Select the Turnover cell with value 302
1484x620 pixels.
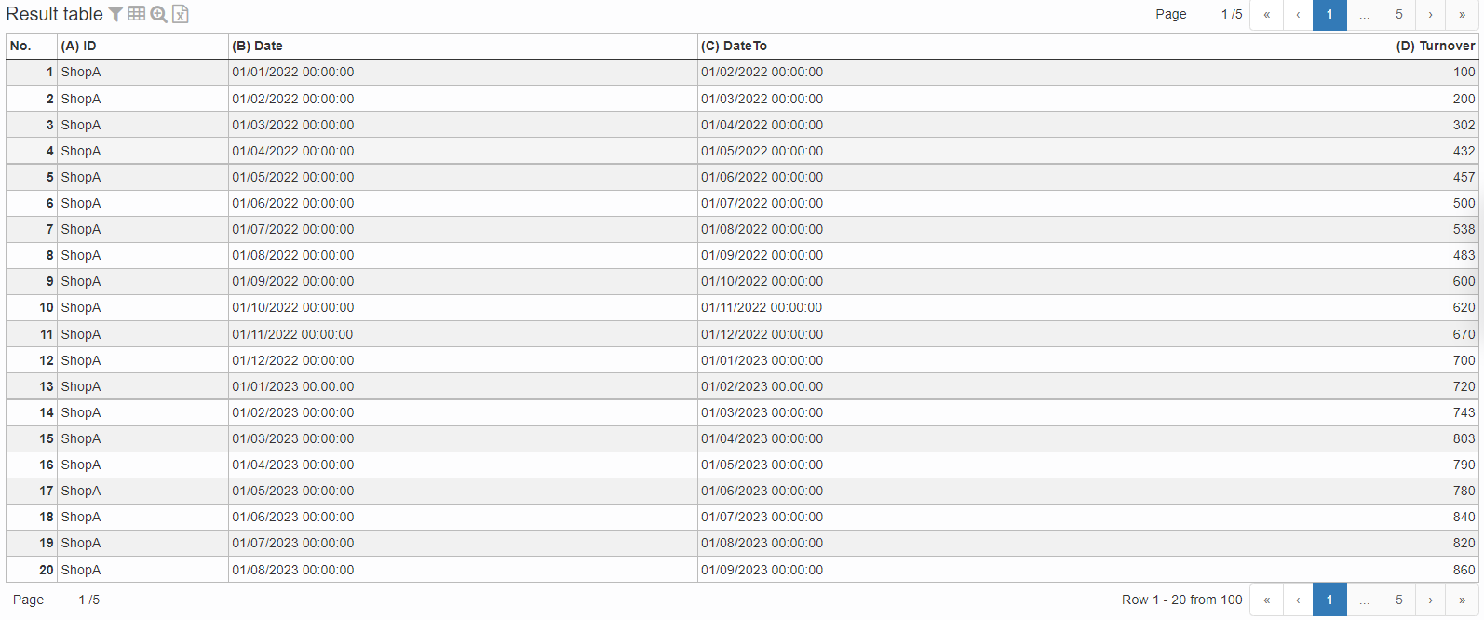point(1323,125)
